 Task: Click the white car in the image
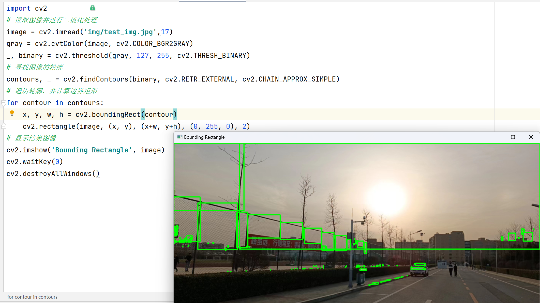tap(419, 271)
